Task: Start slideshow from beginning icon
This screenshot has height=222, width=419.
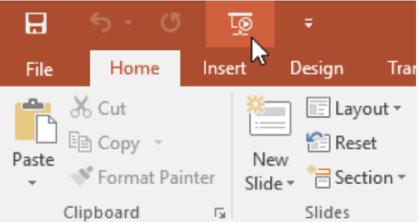Action: (x=240, y=24)
